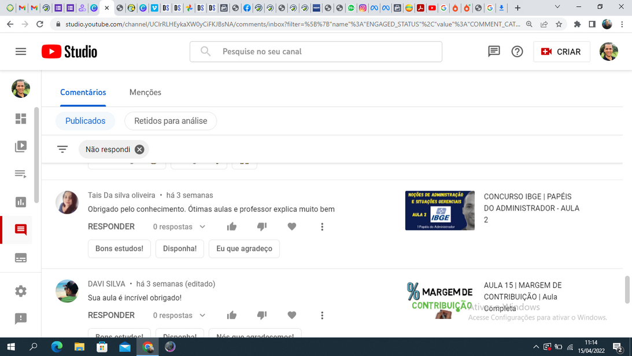Open the Subtitles icon in sidebar

21,258
